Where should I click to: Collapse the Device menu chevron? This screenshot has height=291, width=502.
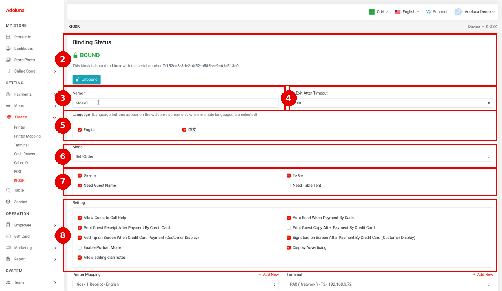pyautogui.click(x=55, y=117)
